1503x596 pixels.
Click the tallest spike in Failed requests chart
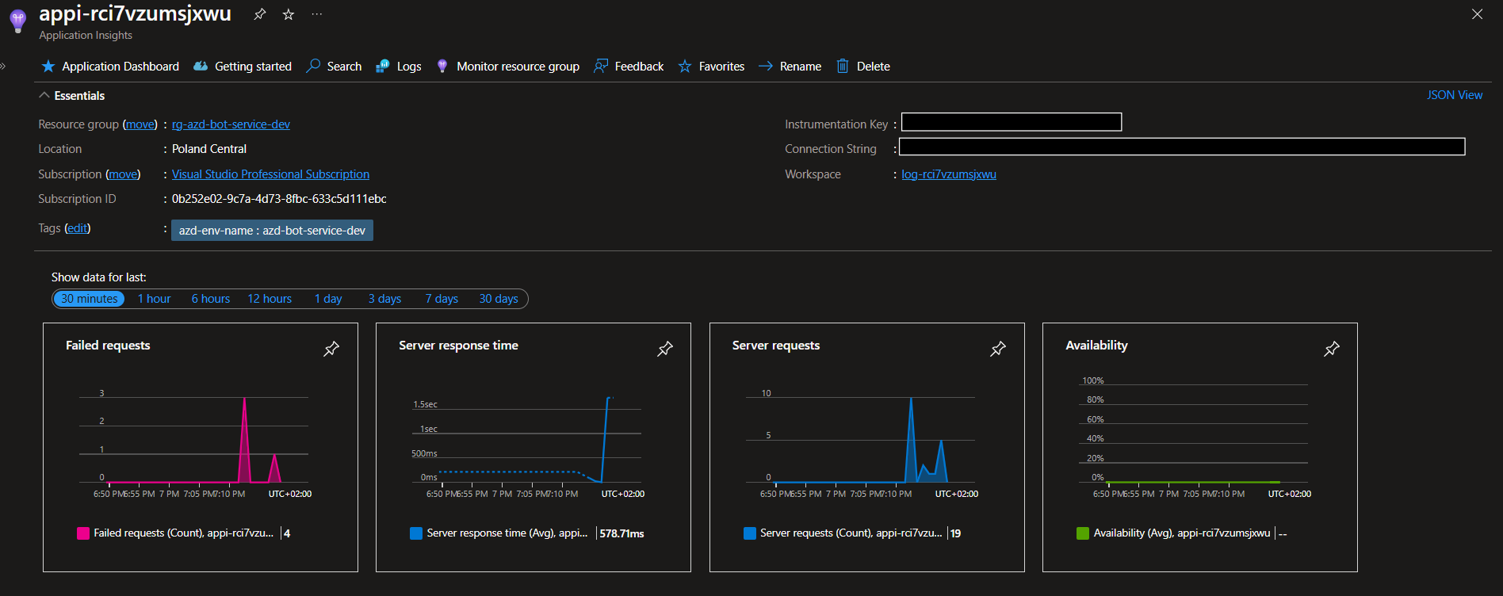coord(244,440)
